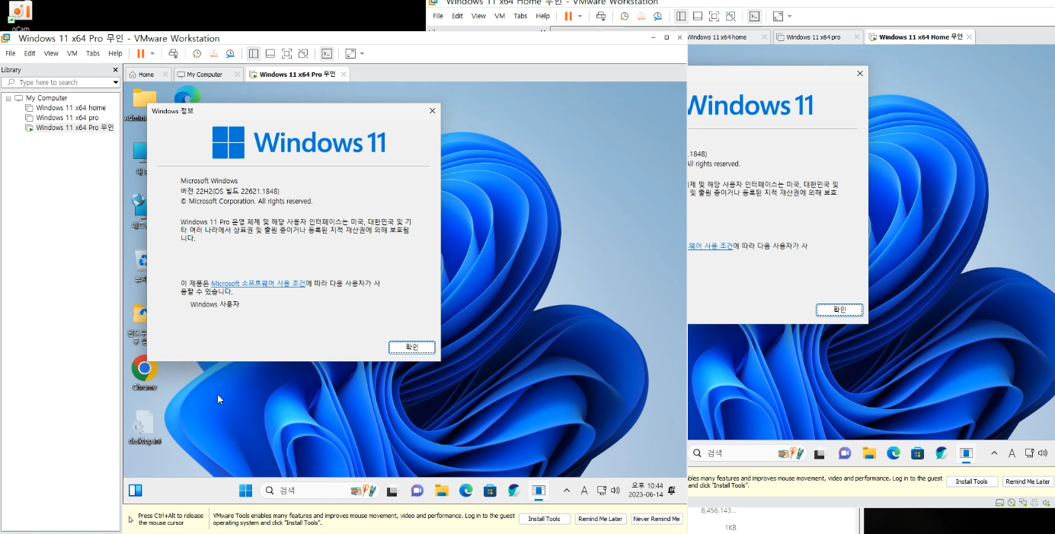The width and height of the screenshot is (1055, 534).
Task: Open stretch guest dropdown in Home window toolbar
Action: (x=789, y=16)
